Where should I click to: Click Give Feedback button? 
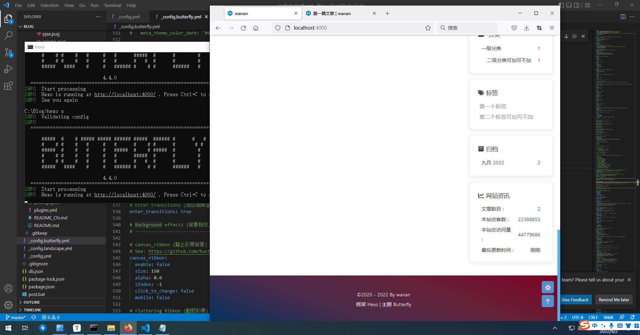575,300
